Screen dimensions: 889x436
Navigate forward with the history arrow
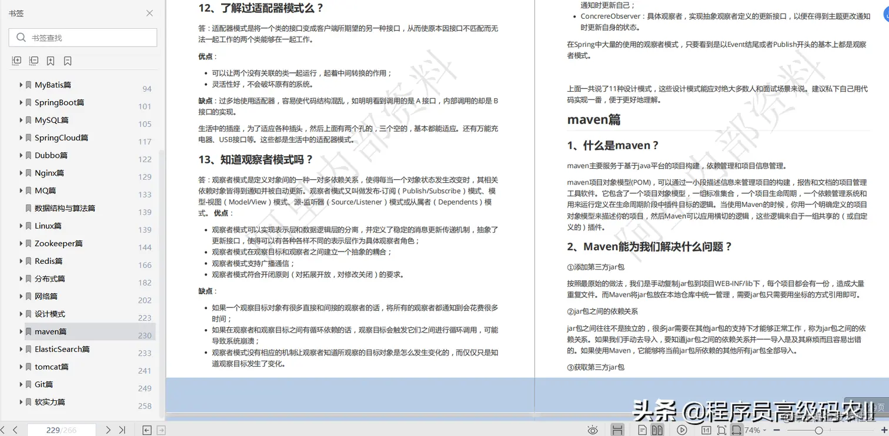[x=161, y=430]
